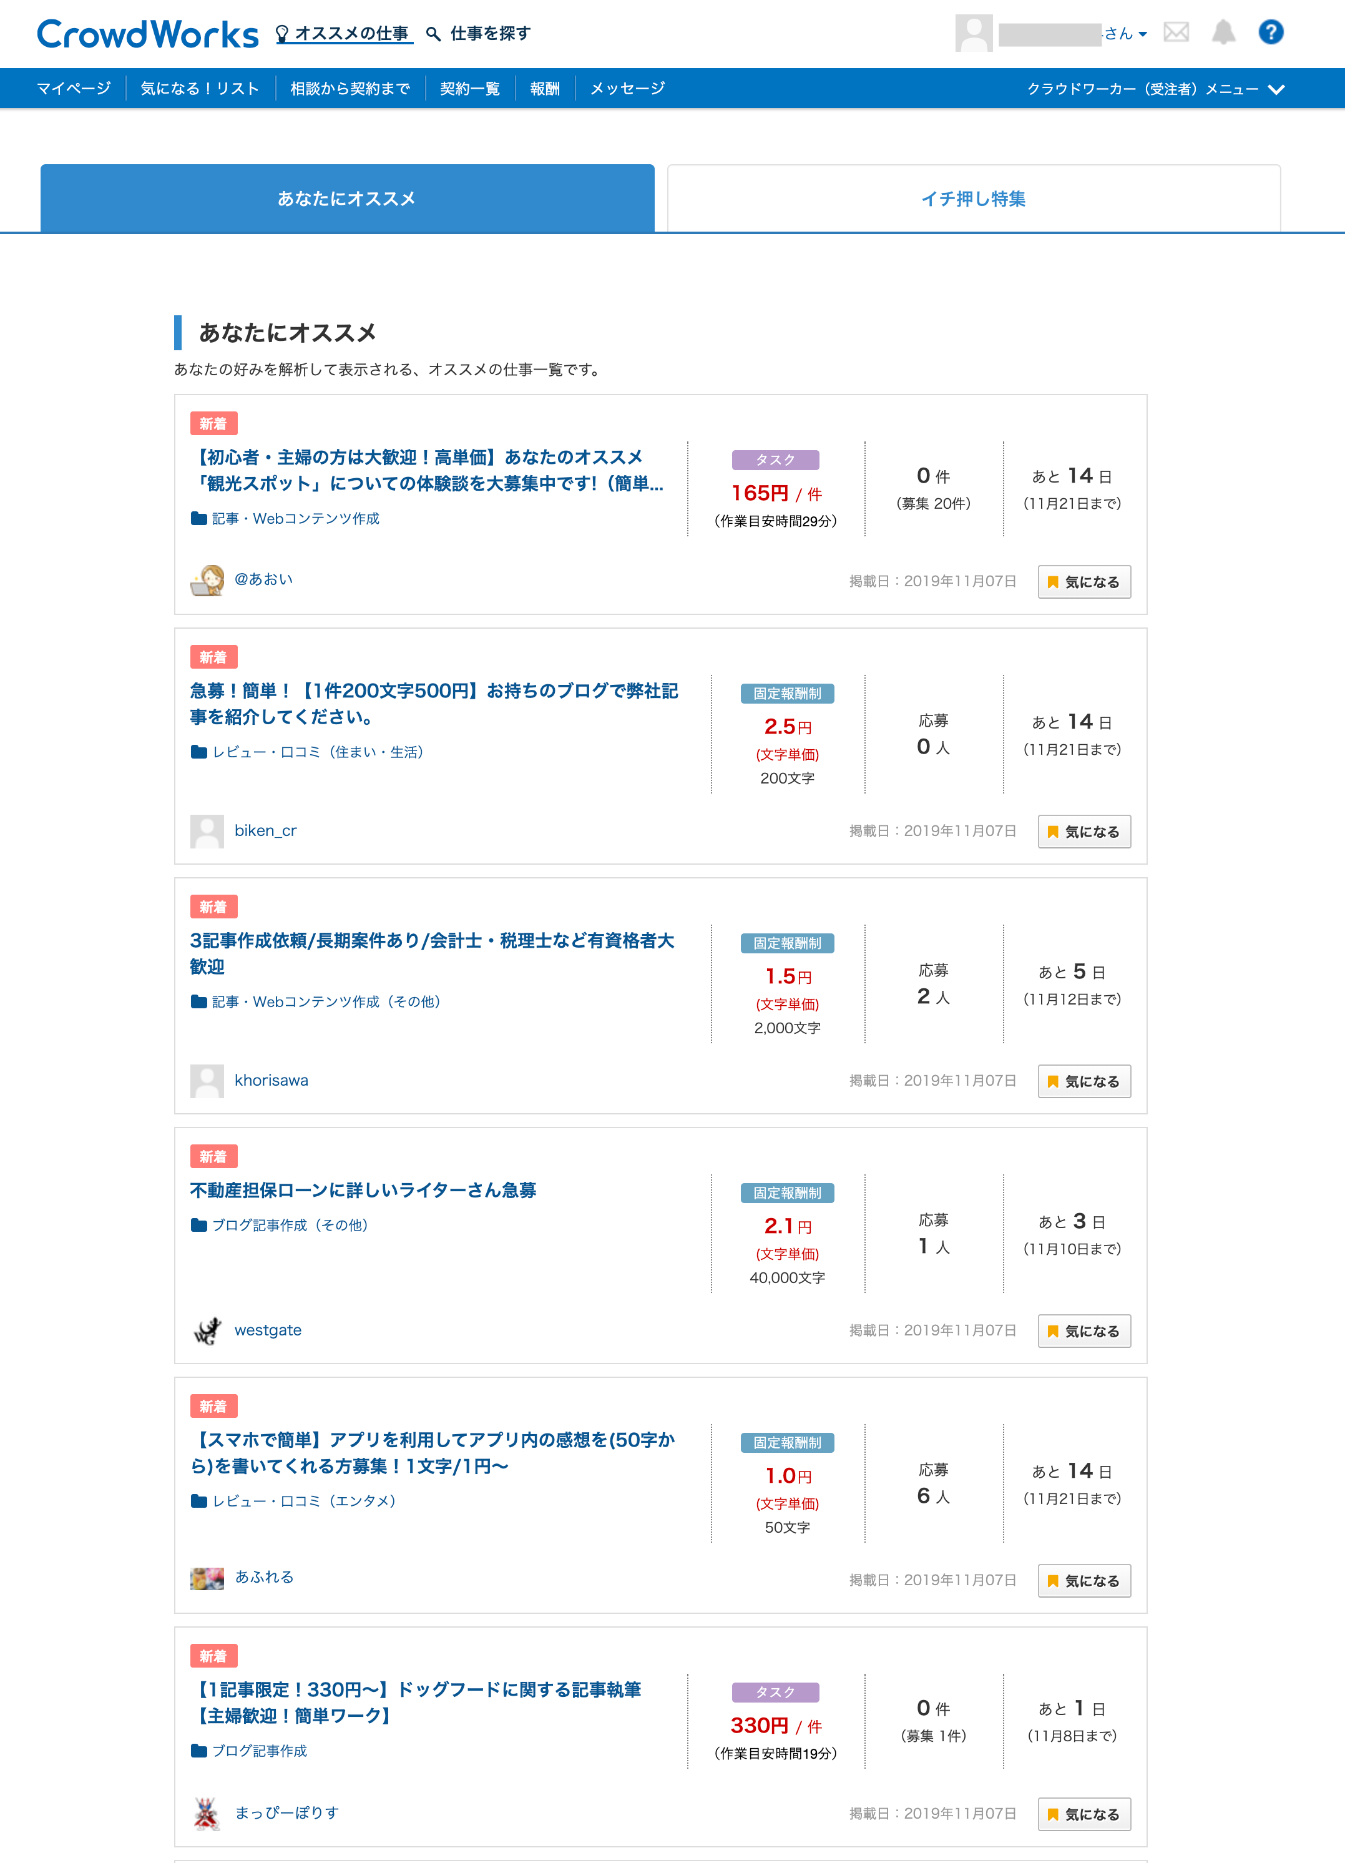Click the lightbulb オススメの仕事 icon
Image resolution: width=1345 pixels, height=1863 pixels.
coord(283,34)
